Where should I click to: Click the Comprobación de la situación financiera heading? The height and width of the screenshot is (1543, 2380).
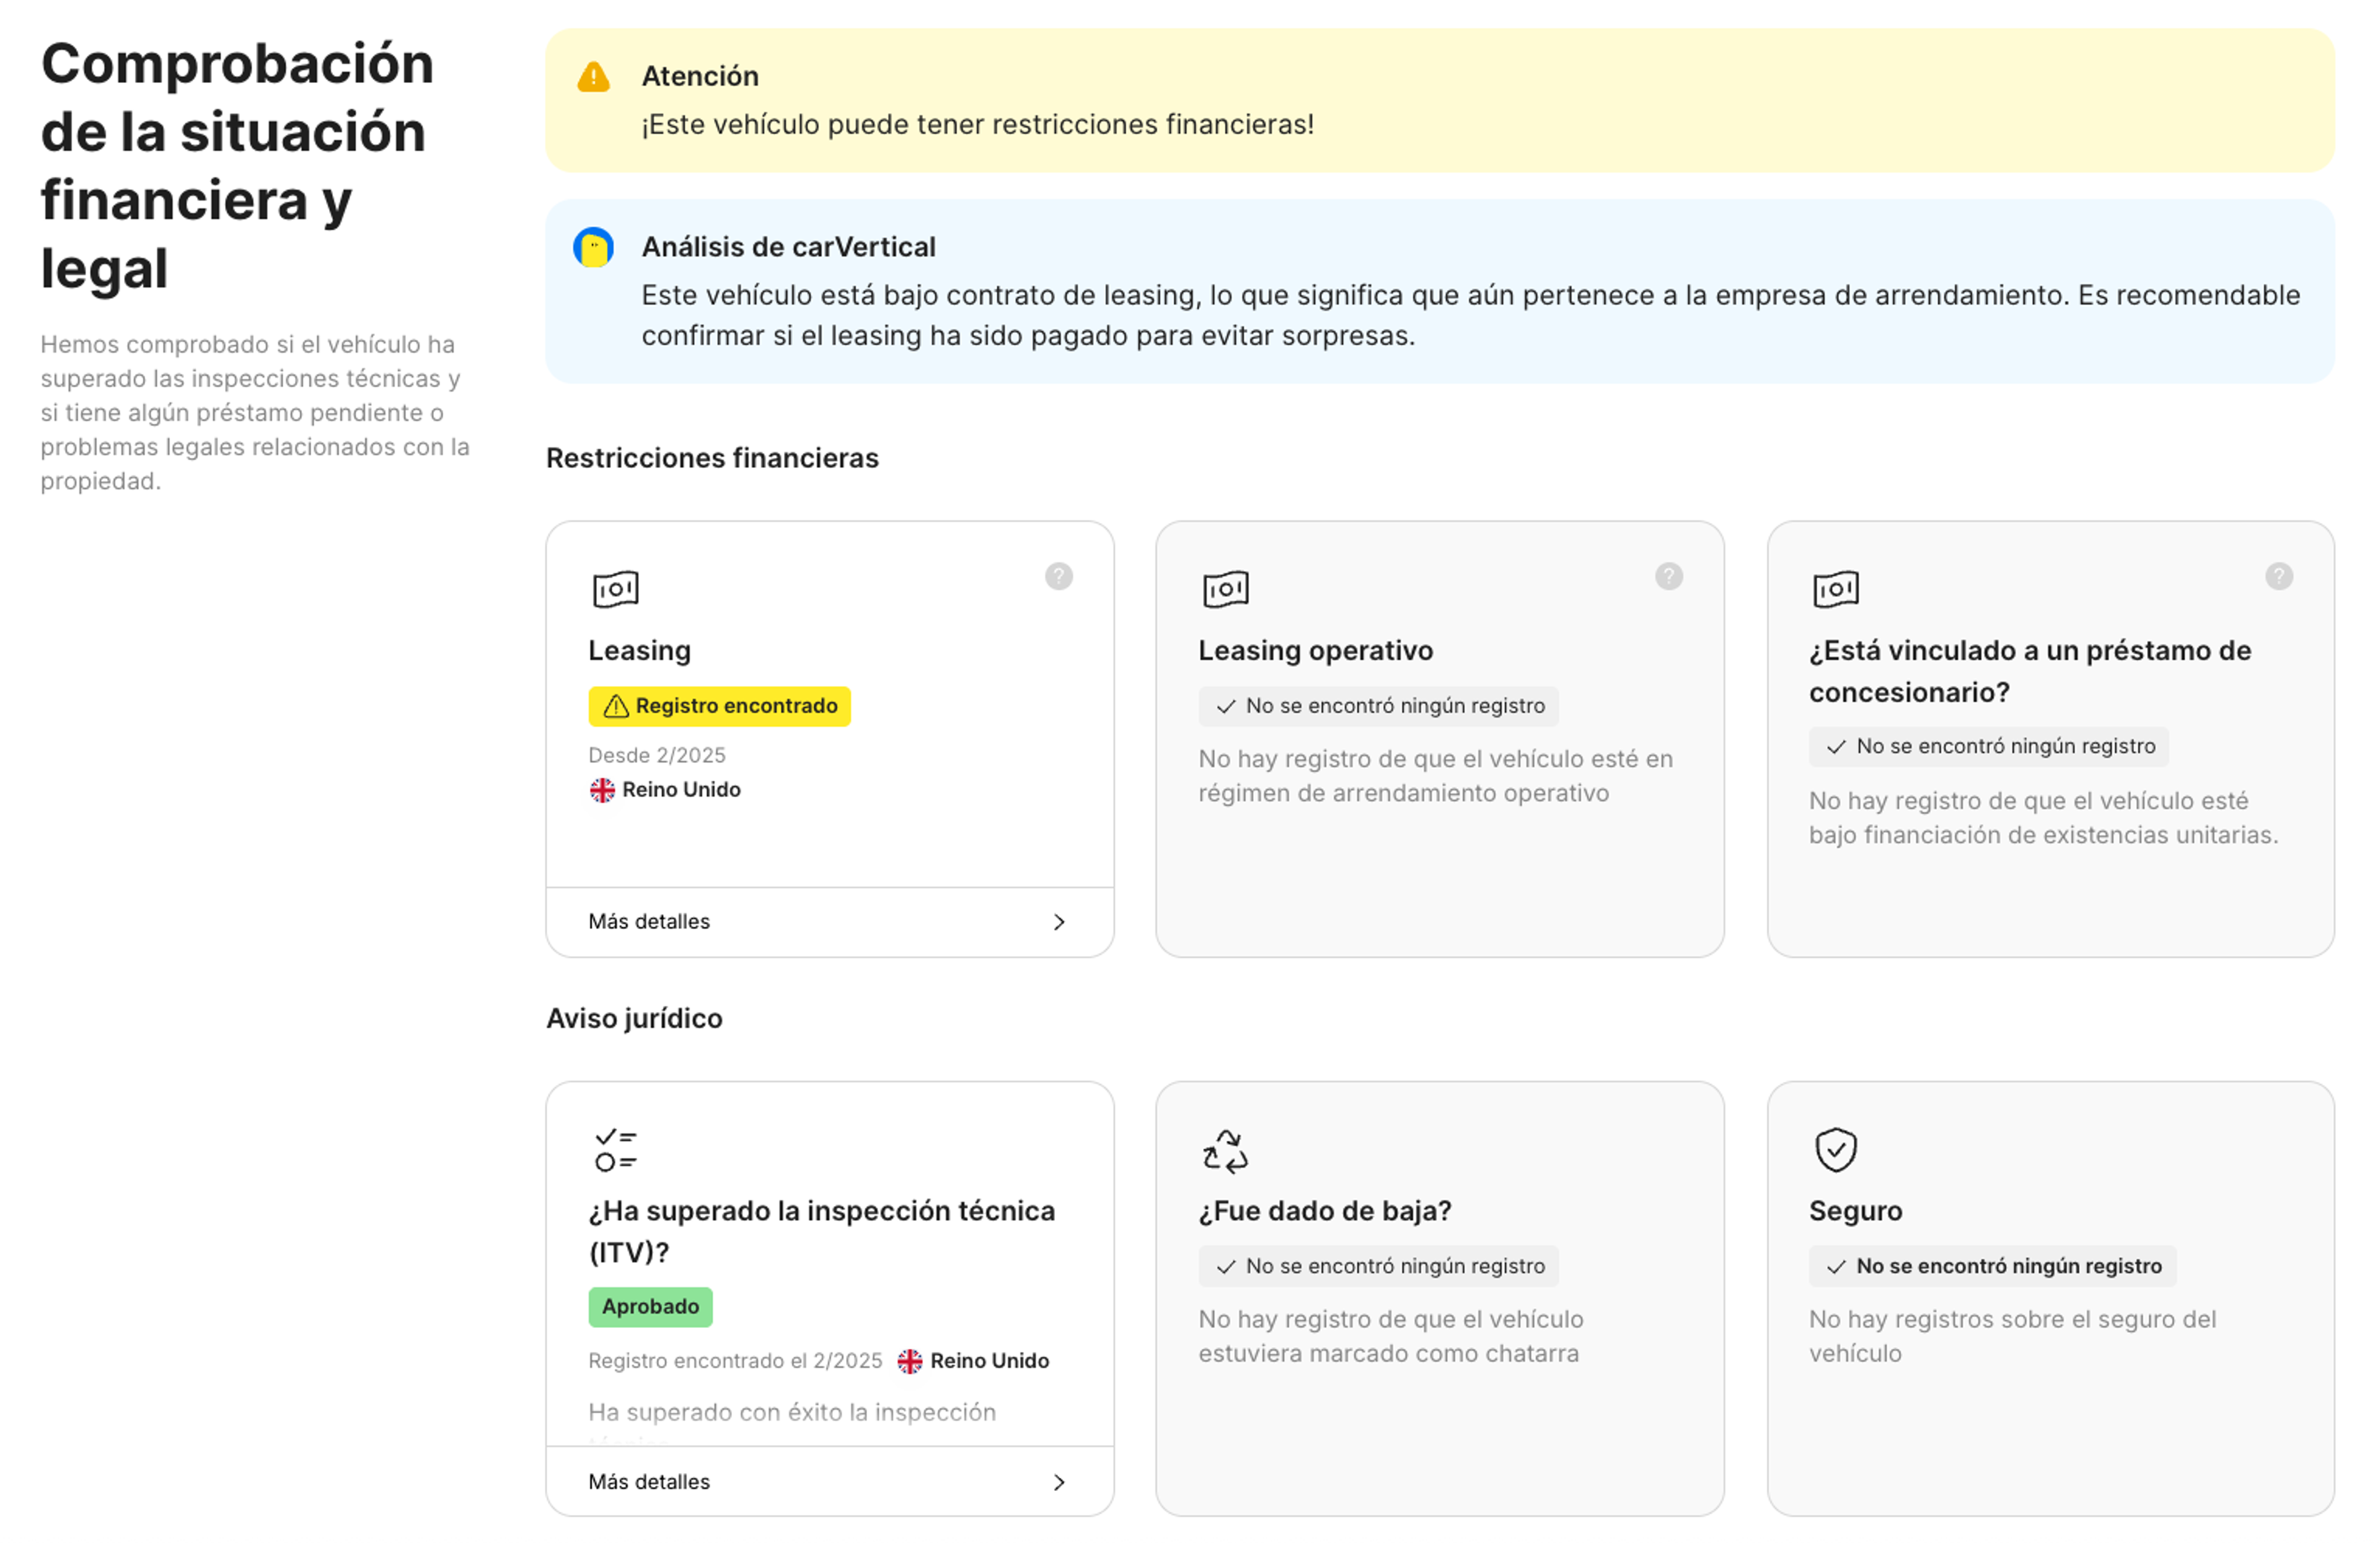coord(238,166)
